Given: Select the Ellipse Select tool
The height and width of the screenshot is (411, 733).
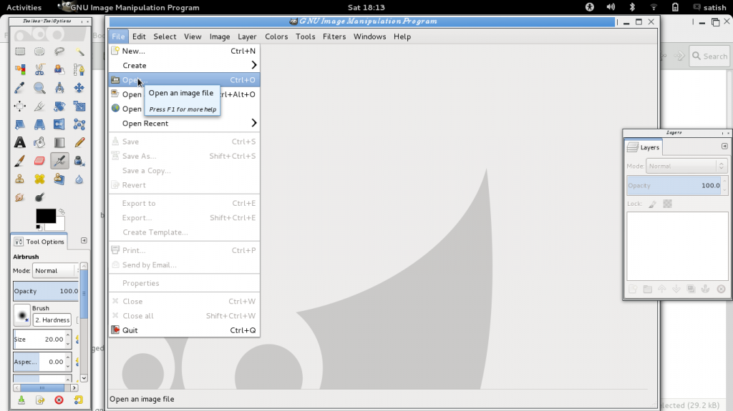Looking at the screenshot, I should coord(39,51).
